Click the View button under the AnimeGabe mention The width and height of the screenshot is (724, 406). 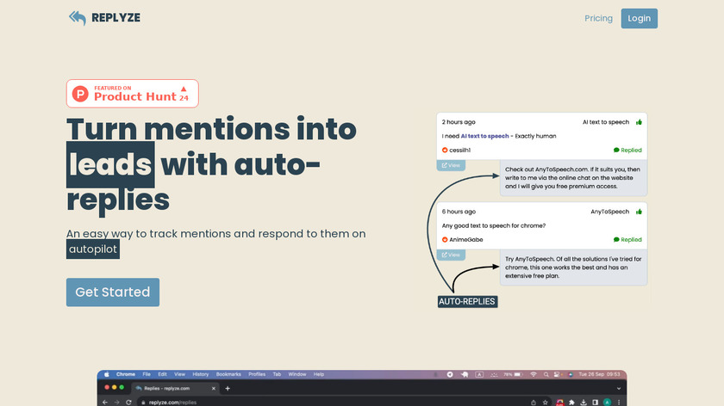(x=451, y=255)
